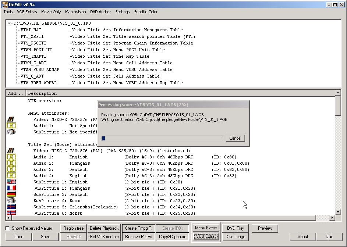The width and height of the screenshot is (347, 247).
Task: Open the Tools menu
Action: 8,12
